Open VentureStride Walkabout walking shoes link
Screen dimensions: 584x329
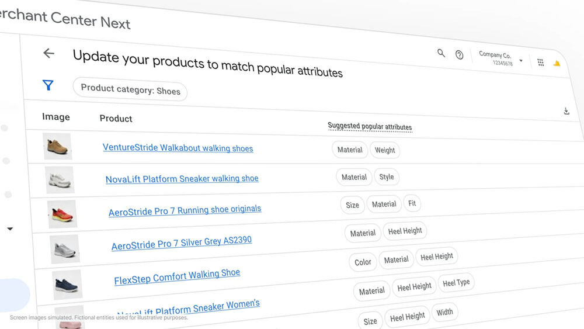coord(178,148)
